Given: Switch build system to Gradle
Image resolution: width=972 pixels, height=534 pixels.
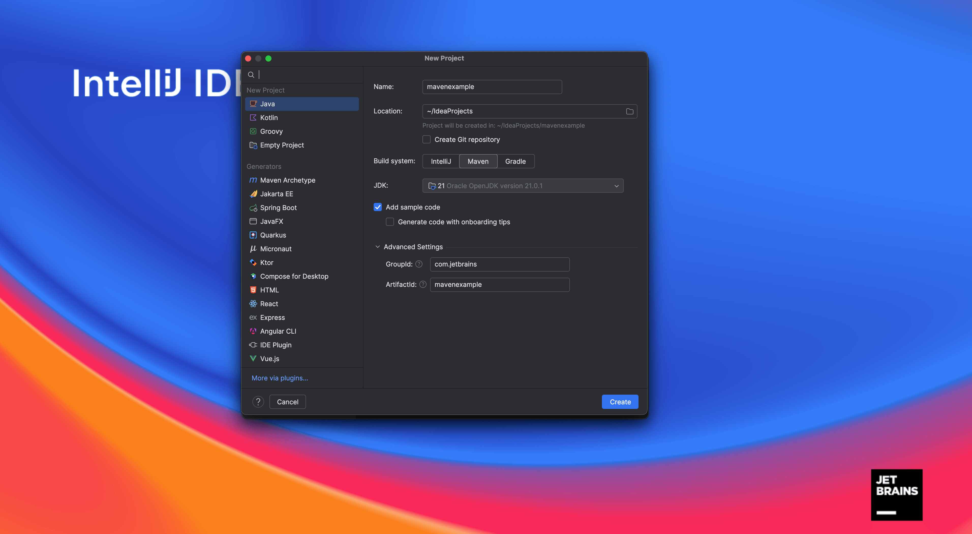Looking at the screenshot, I should tap(516, 161).
